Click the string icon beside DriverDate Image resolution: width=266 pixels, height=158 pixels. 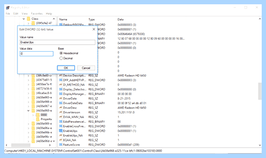coord(61,98)
